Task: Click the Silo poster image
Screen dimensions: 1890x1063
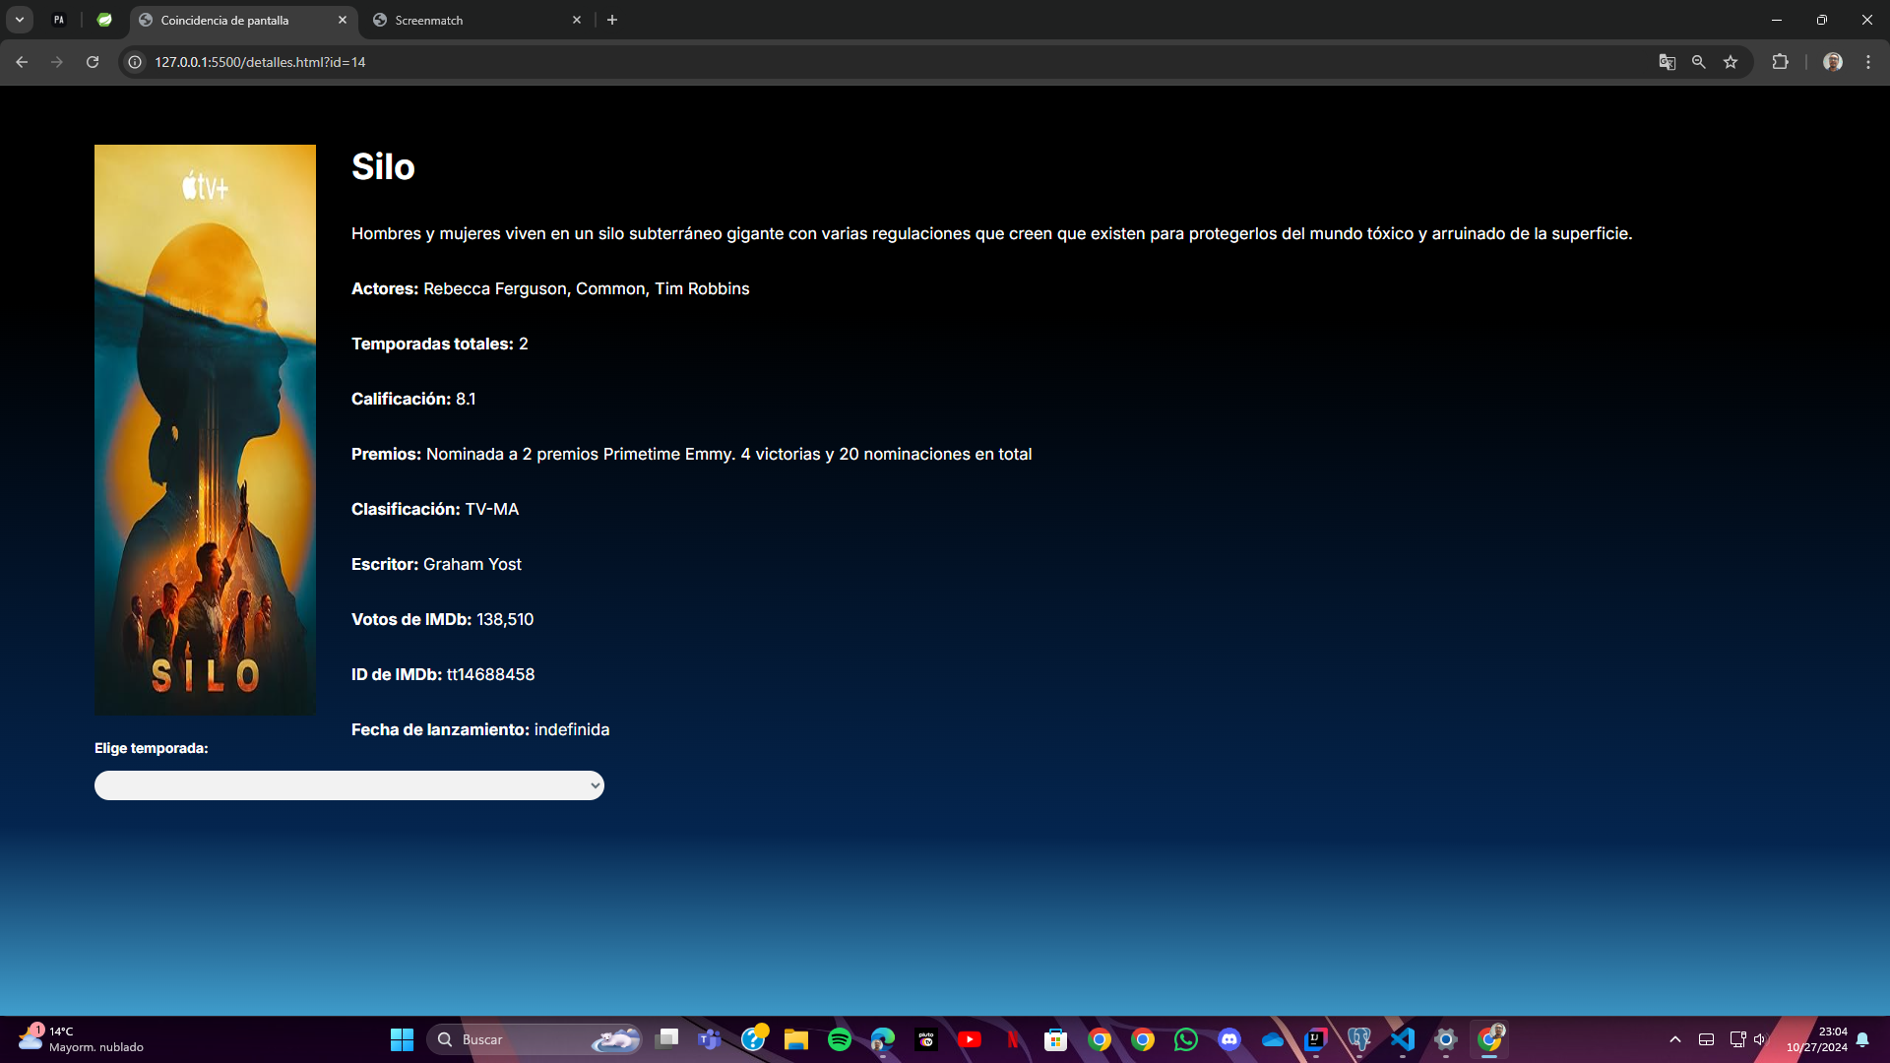Action: click(205, 430)
